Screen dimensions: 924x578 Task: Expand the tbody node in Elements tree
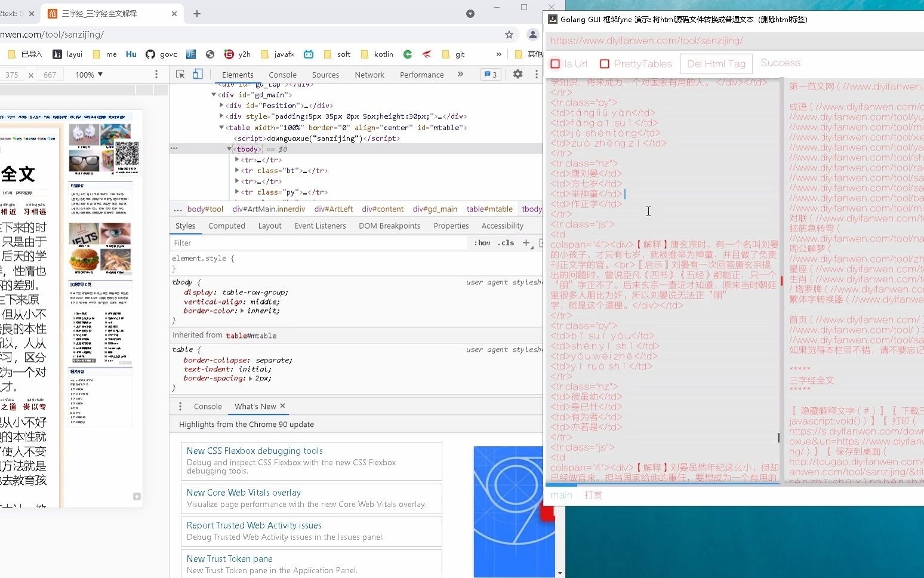point(229,149)
